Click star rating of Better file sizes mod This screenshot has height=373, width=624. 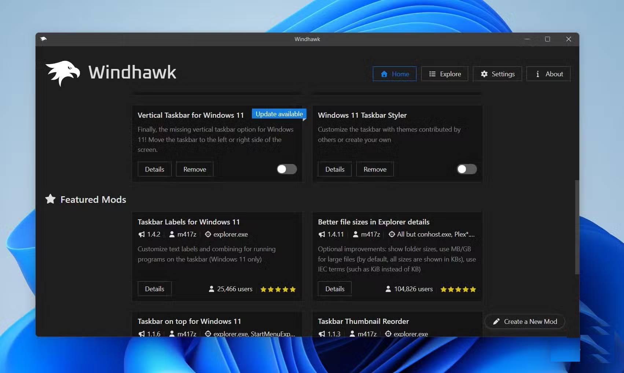[x=458, y=289]
